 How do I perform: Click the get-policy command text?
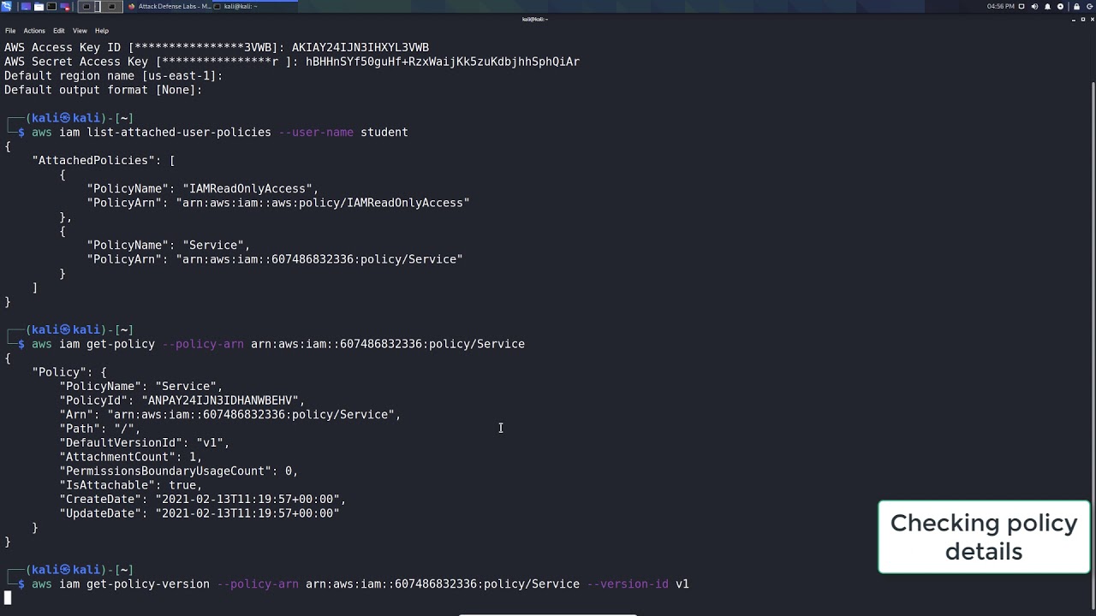(121, 344)
